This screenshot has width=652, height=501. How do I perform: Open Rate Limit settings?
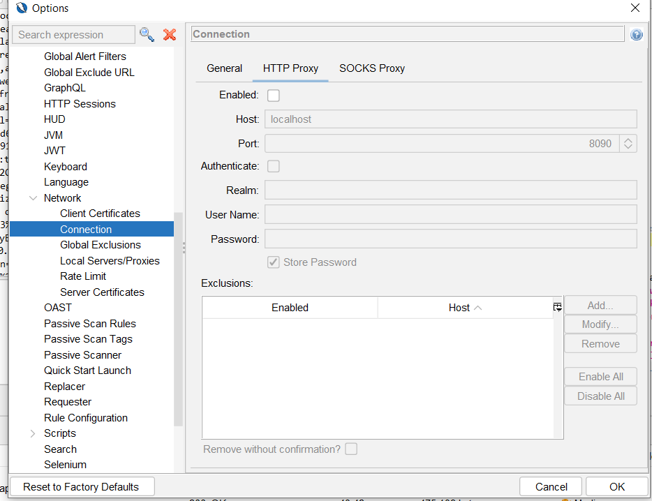tap(83, 276)
